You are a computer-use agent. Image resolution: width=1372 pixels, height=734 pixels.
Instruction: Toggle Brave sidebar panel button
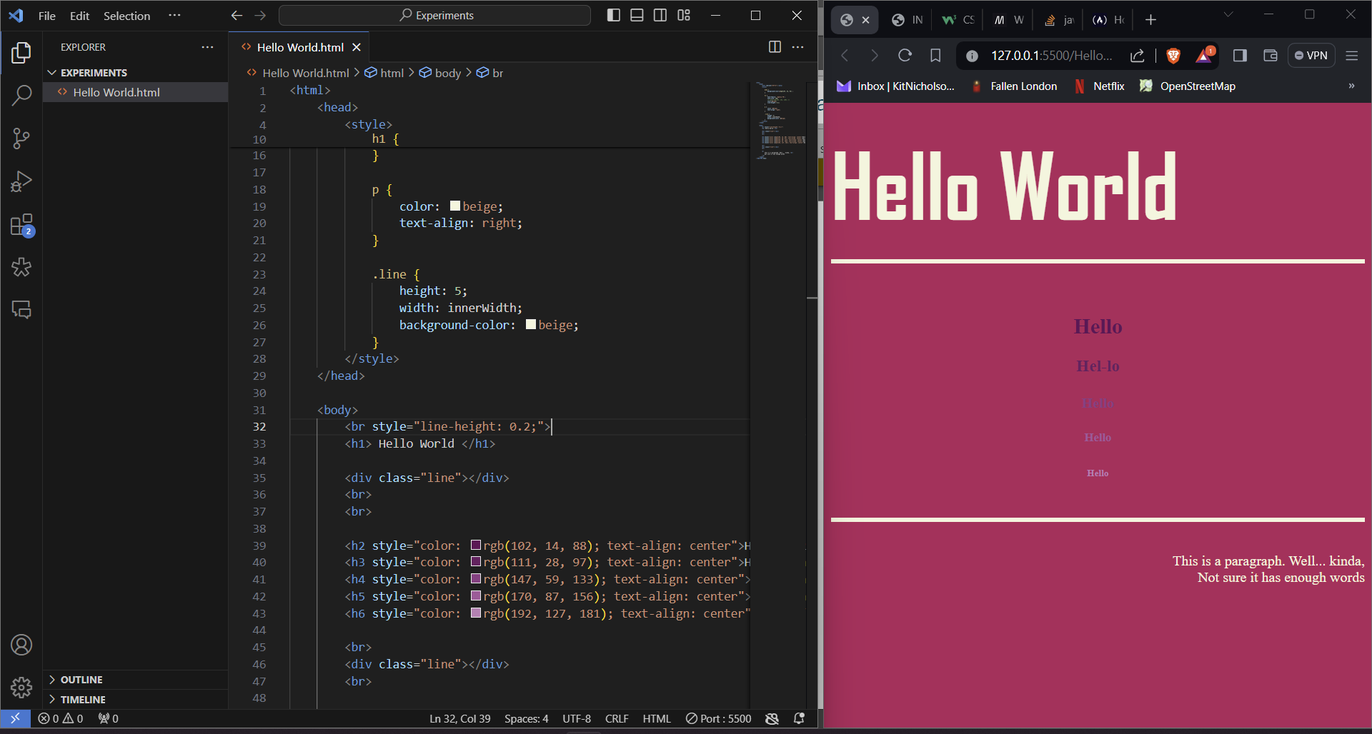click(1240, 56)
